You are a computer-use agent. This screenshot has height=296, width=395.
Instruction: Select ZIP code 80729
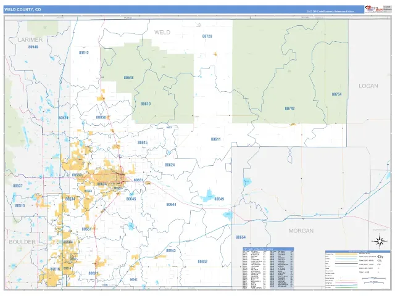coord(207,36)
